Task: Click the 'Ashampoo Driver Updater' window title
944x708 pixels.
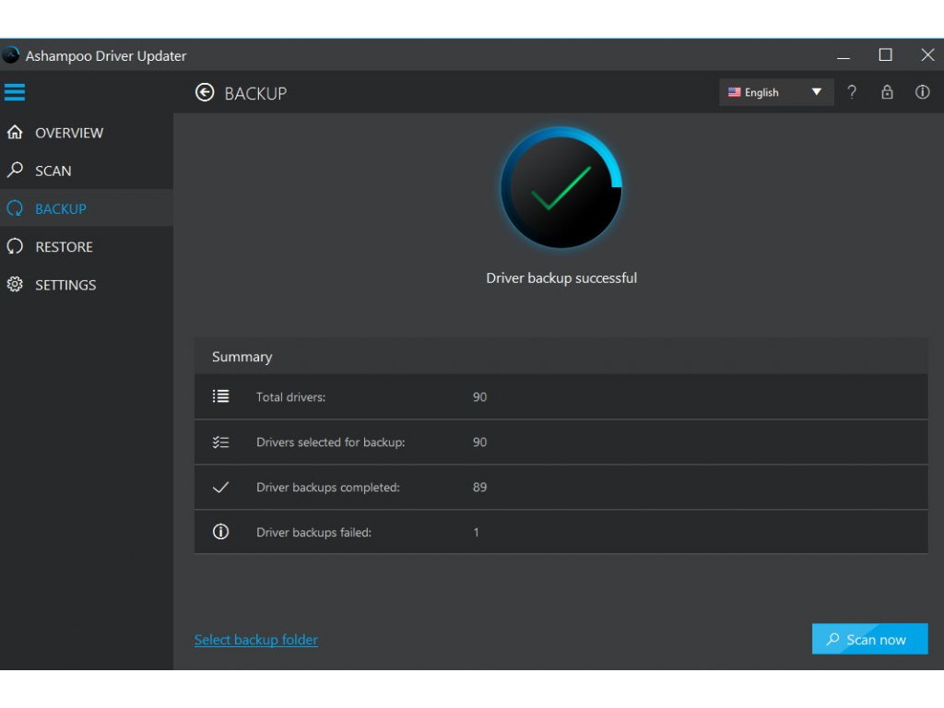Action: pyautogui.click(x=106, y=56)
